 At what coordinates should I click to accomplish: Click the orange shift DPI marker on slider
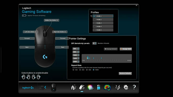pos(87,58)
